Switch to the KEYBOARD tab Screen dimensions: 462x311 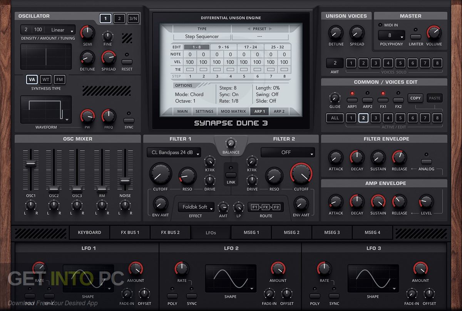pyautogui.click(x=89, y=232)
